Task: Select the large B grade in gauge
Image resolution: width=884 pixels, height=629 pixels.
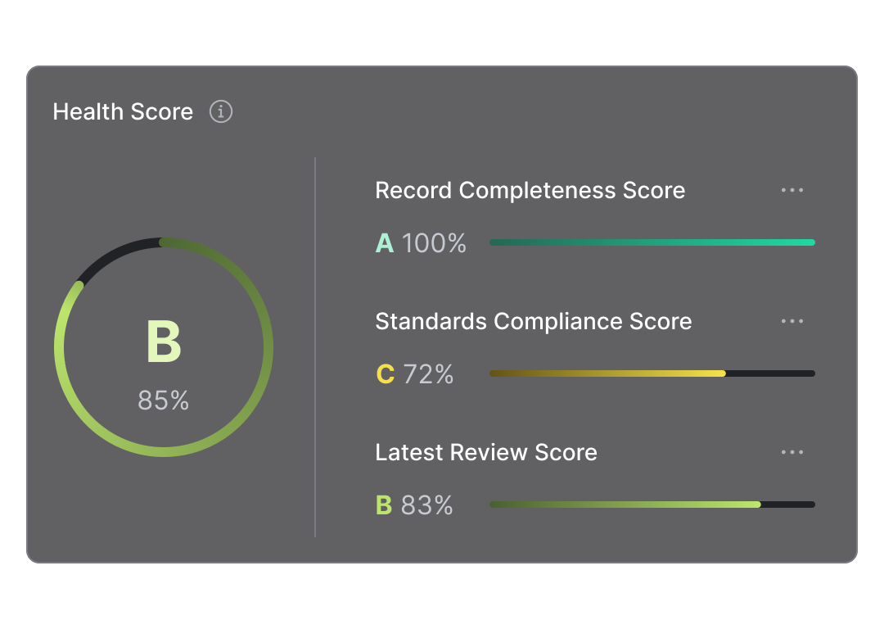Action: click(164, 342)
